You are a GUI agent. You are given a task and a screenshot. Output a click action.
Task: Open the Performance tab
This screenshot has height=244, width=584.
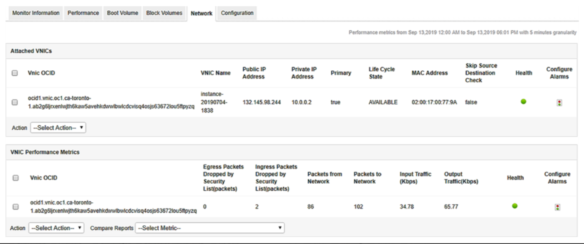coord(83,13)
